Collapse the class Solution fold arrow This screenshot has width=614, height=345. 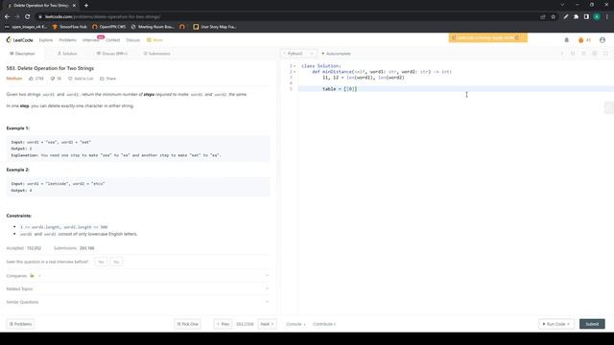coord(295,66)
